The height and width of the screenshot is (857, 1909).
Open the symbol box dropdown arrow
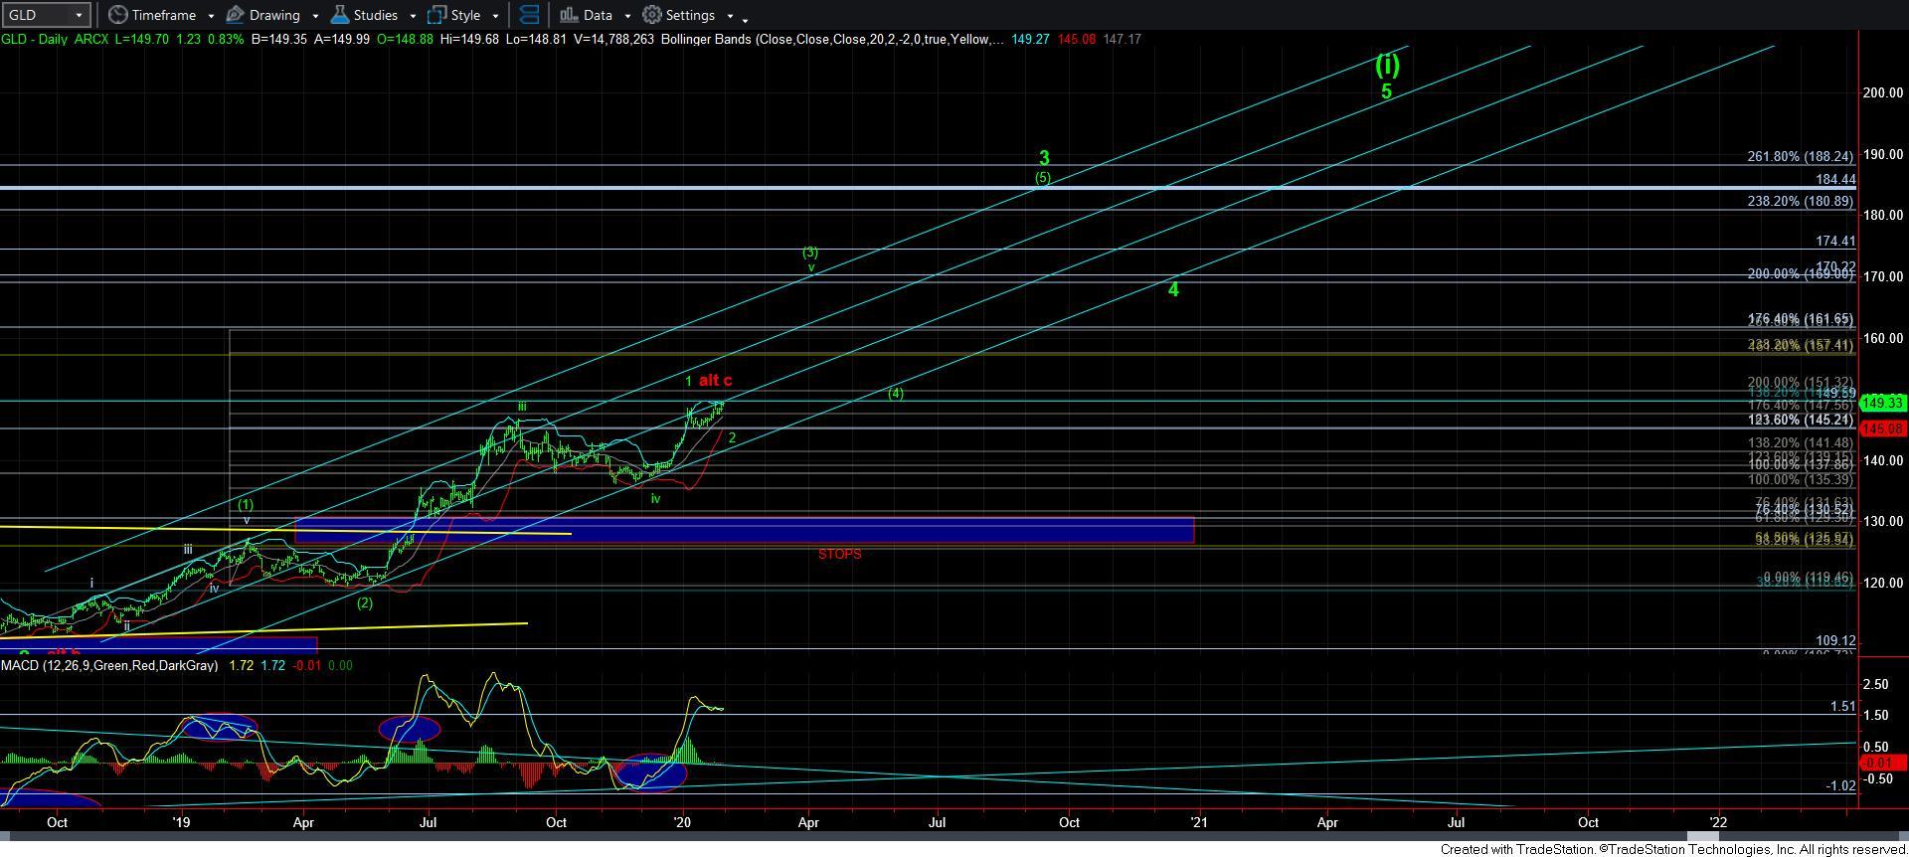80,15
